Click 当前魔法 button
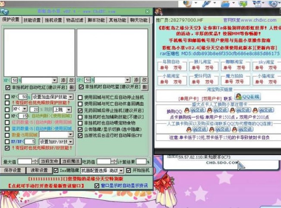The image size is (281, 208). point(71,161)
